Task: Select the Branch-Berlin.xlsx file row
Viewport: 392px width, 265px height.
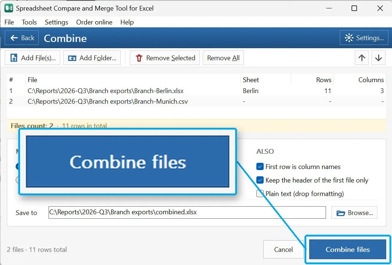Action: tap(197, 91)
